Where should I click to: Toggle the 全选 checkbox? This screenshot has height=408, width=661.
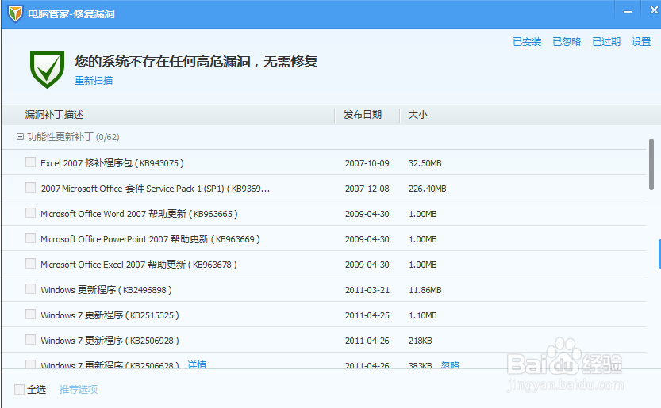coord(19,390)
